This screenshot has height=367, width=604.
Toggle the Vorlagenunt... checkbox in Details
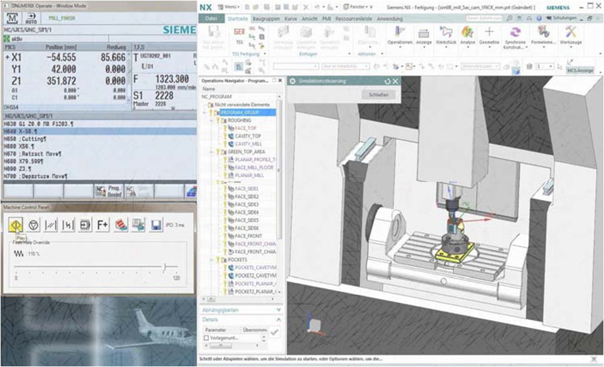[x=206, y=338]
